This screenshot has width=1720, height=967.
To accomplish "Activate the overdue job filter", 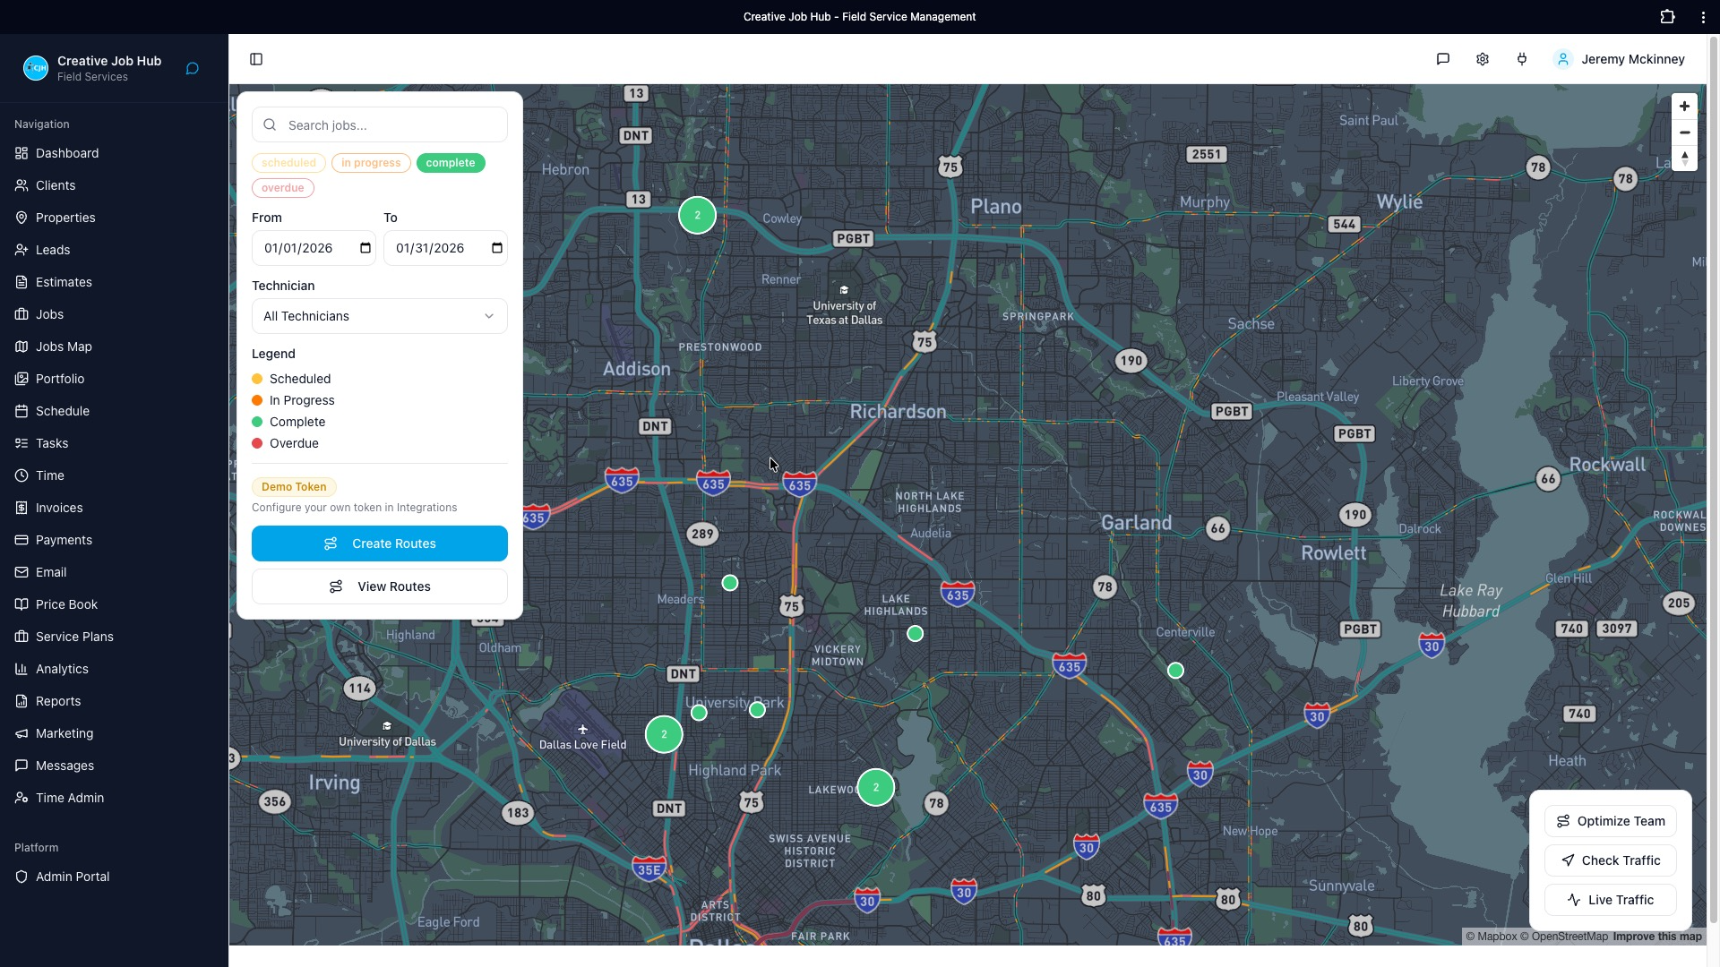I will (x=282, y=187).
